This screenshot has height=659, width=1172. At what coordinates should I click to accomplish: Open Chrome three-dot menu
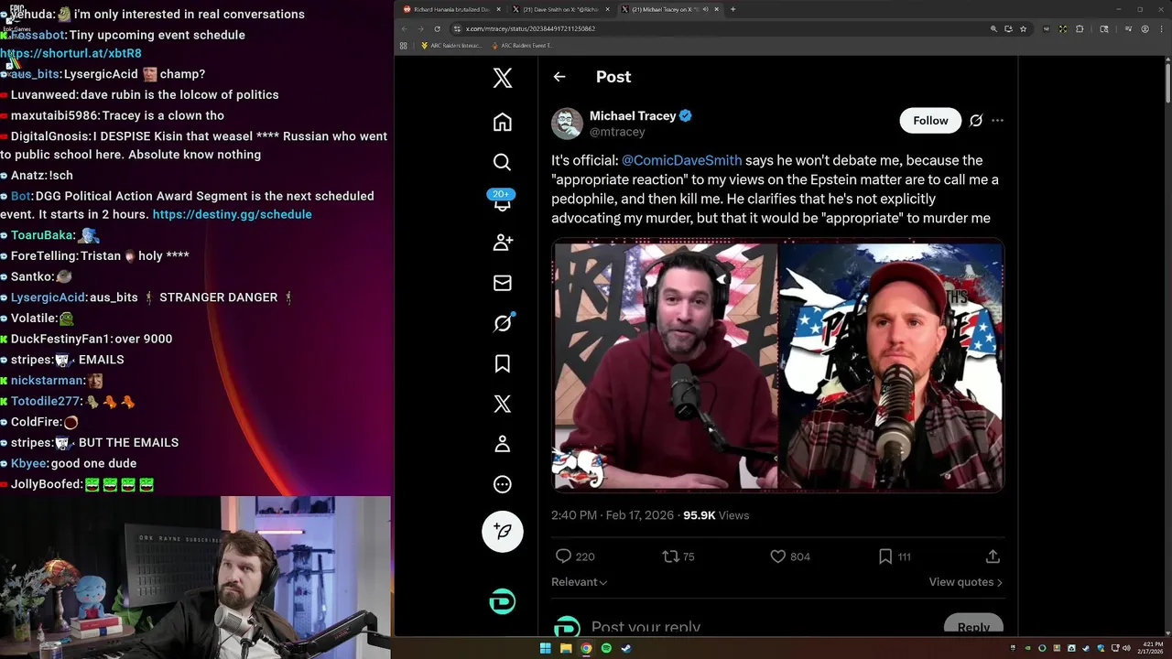coord(1160,28)
